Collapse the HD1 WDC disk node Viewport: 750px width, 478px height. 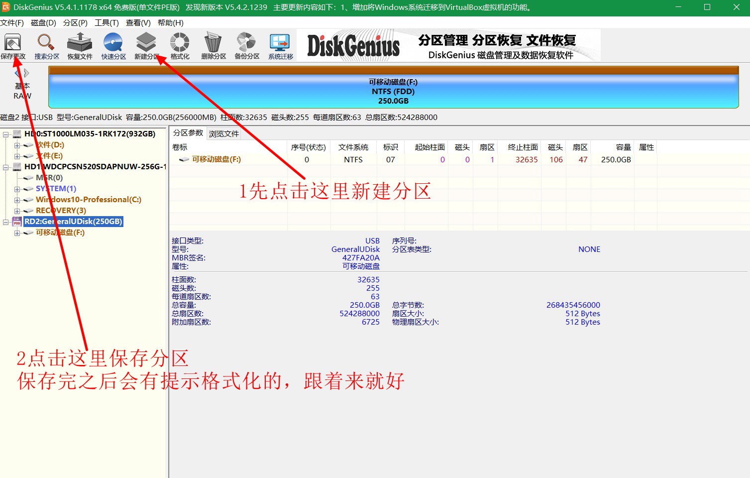tap(6, 167)
